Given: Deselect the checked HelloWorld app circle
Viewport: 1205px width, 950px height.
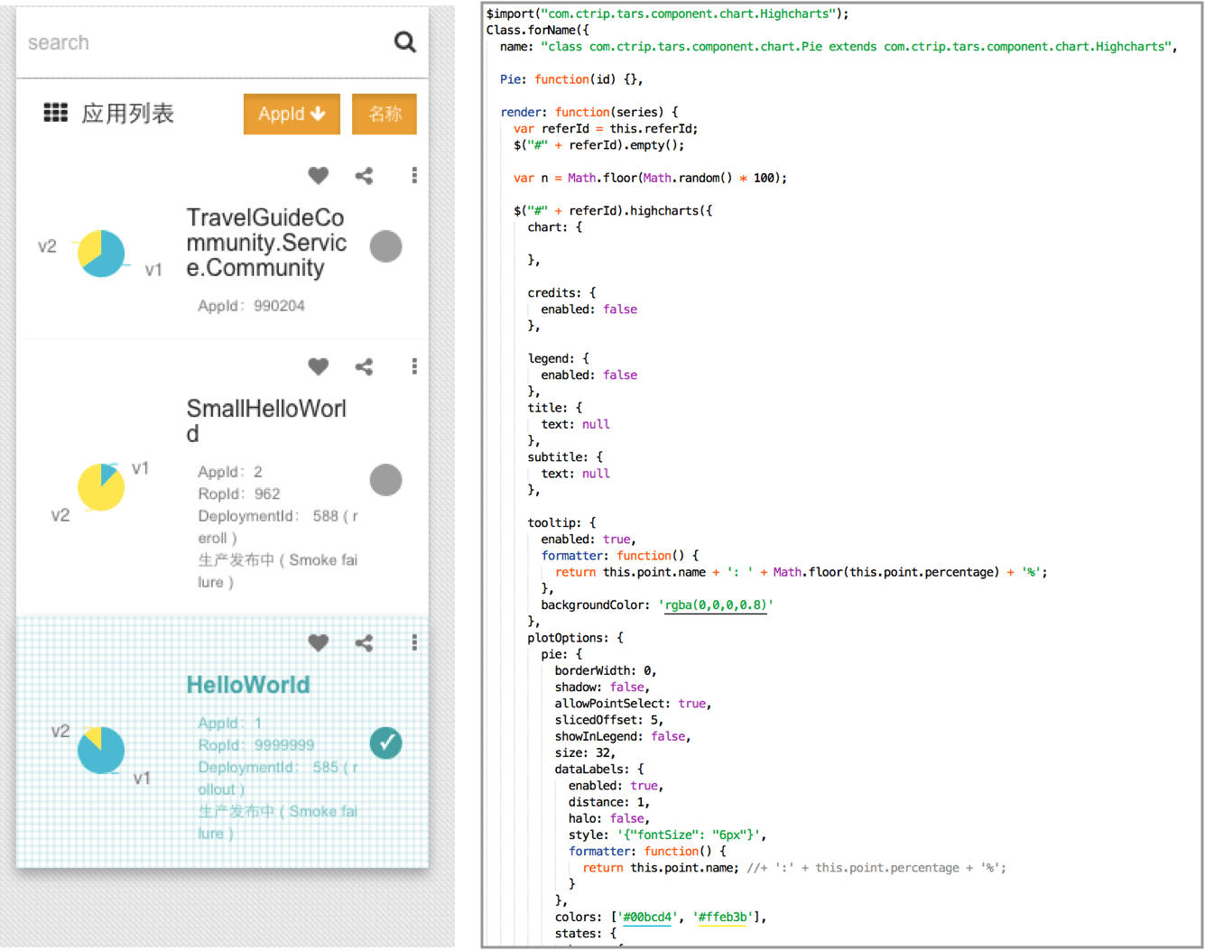Looking at the screenshot, I should (x=385, y=742).
